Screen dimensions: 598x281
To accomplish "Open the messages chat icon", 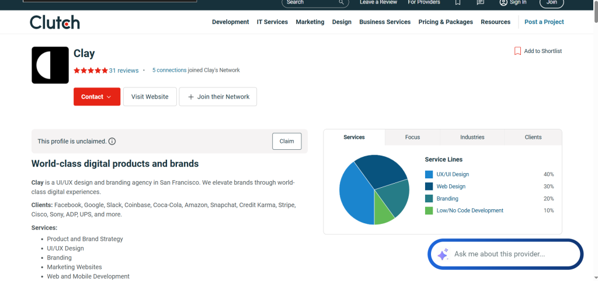I will pyautogui.click(x=480, y=2).
